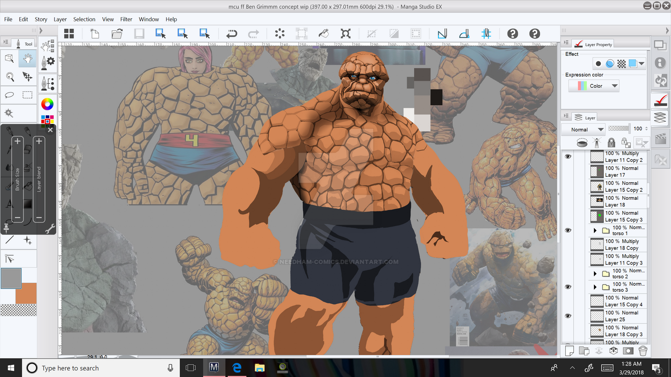
Task: Click the New document toolbar icon
Action: click(95, 34)
